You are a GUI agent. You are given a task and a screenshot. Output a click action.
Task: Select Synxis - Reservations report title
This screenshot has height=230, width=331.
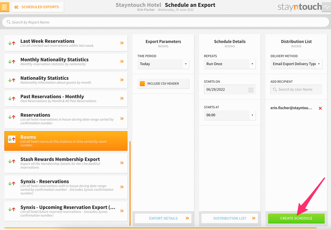click(45, 181)
